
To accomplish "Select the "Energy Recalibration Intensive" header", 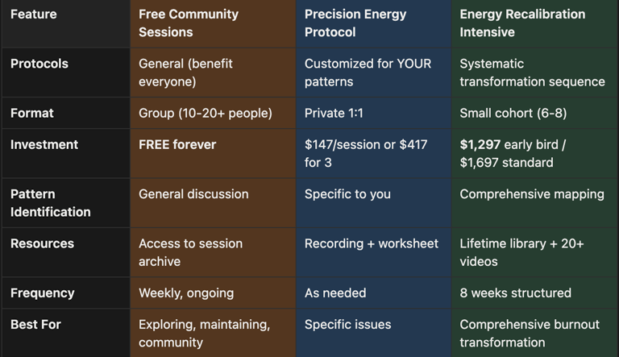I will click(522, 23).
